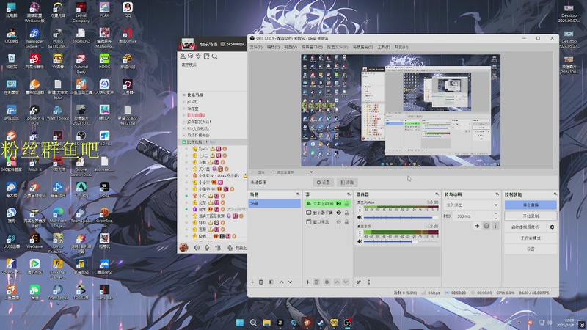The height and width of the screenshot is (330, 587).
Task: Open the 帮助(H) menu in OBS
Action: coord(401,47)
